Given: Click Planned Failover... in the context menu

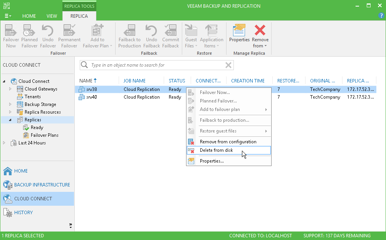Looking at the screenshot, I should click(x=229, y=101).
